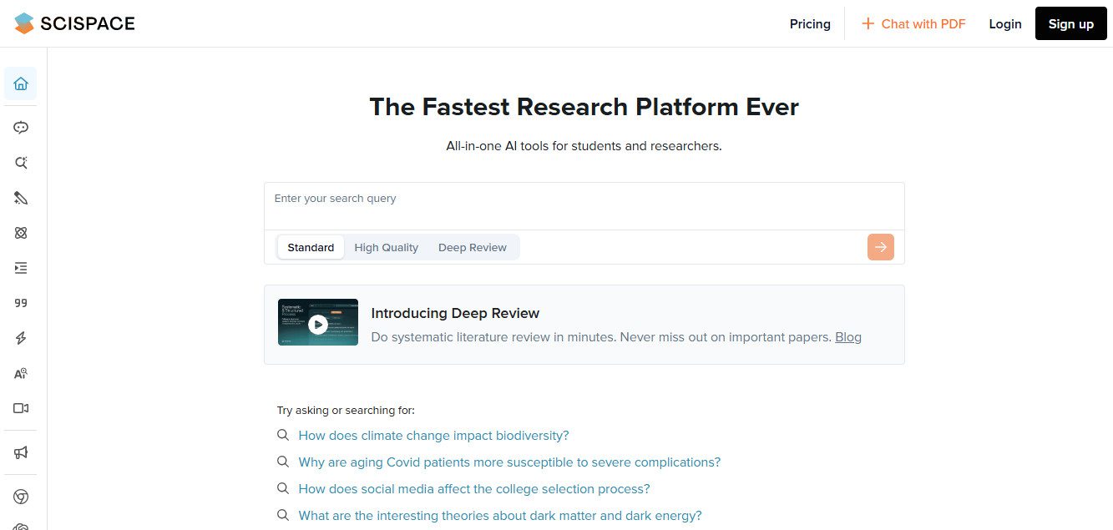Open Chat with PDF via the speech bubble icon
This screenshot has height=530, width=1113.
click(x=20, y=127)
